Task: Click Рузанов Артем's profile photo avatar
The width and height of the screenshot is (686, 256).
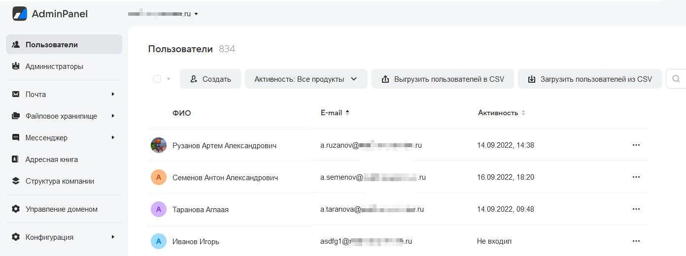Action: coord(159,145)
